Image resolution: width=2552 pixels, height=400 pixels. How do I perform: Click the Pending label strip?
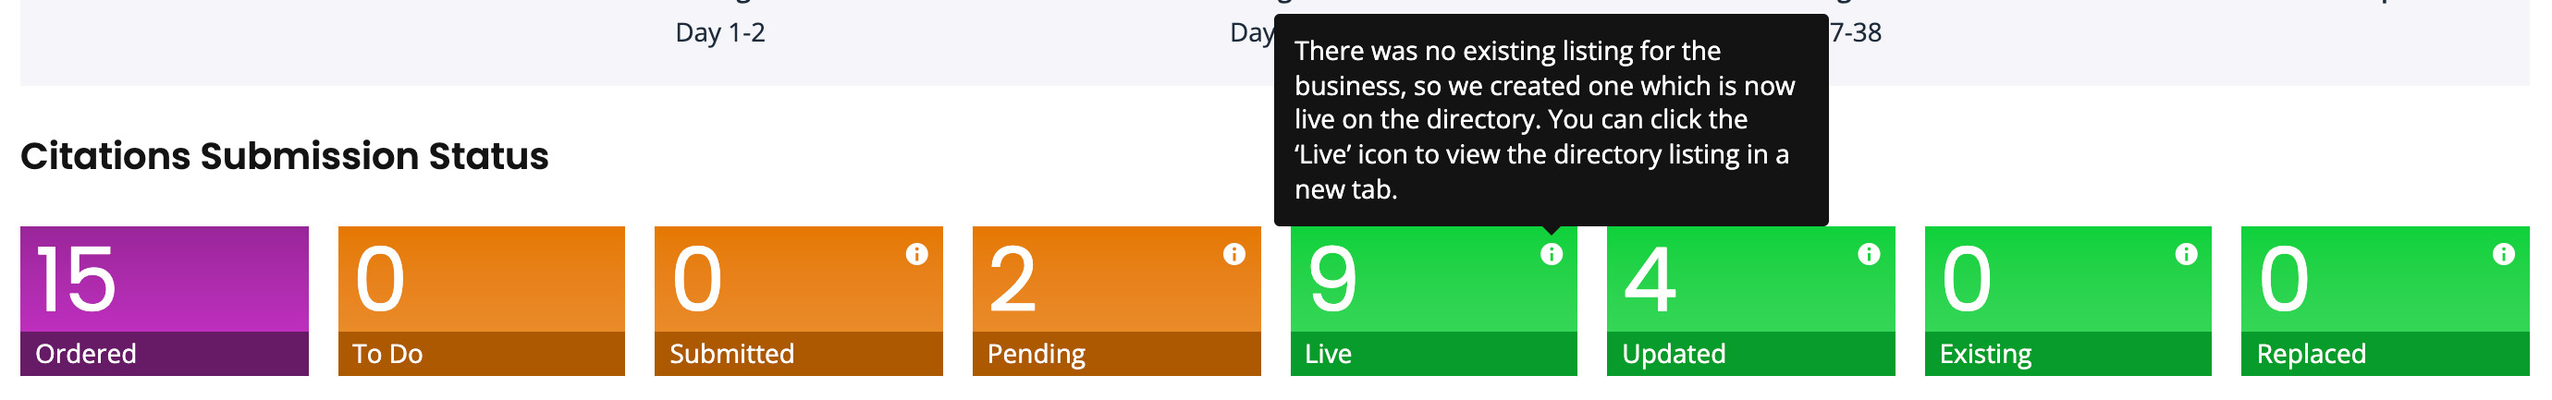pyautogui.click(x=1115, y=354)
